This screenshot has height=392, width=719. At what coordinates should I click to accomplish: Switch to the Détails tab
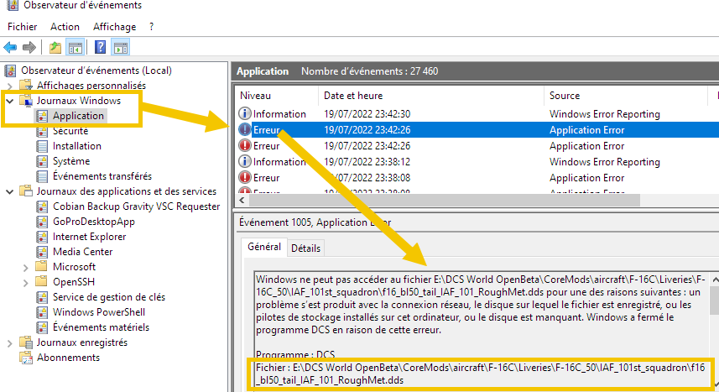(x=306, y=248)
